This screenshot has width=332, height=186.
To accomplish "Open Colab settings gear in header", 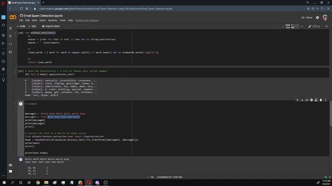I will point(317,18).
